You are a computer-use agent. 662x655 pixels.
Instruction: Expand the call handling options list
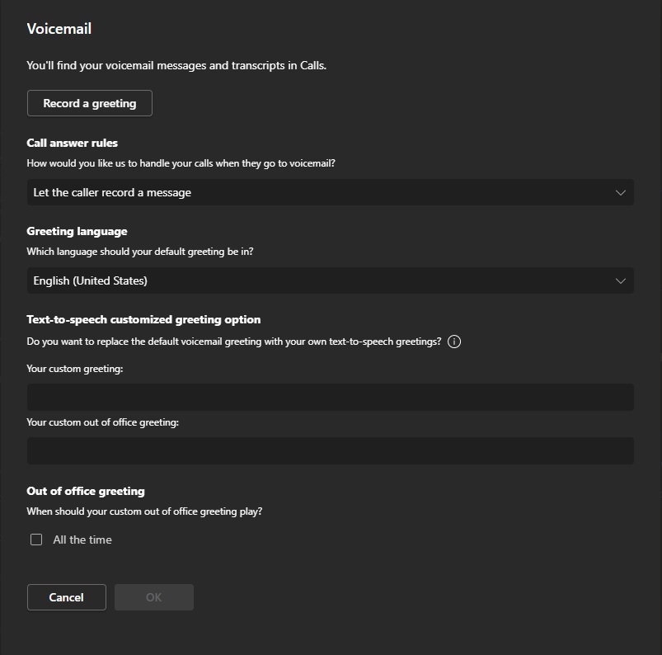tap(330, 192)
